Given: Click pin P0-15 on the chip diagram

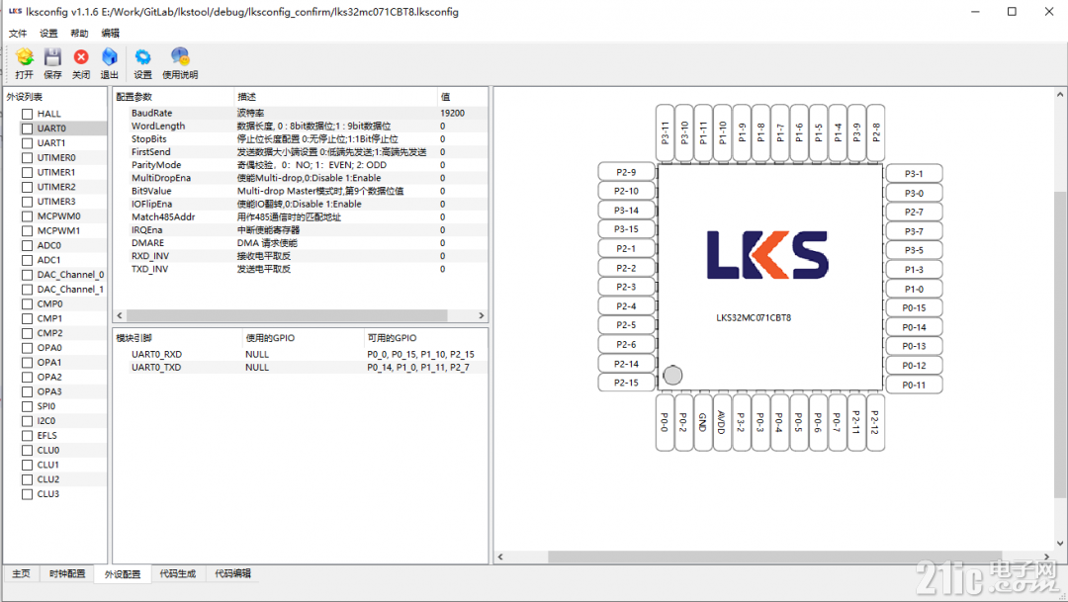Looking at the screenshot, I should click(x=914, y=307).
